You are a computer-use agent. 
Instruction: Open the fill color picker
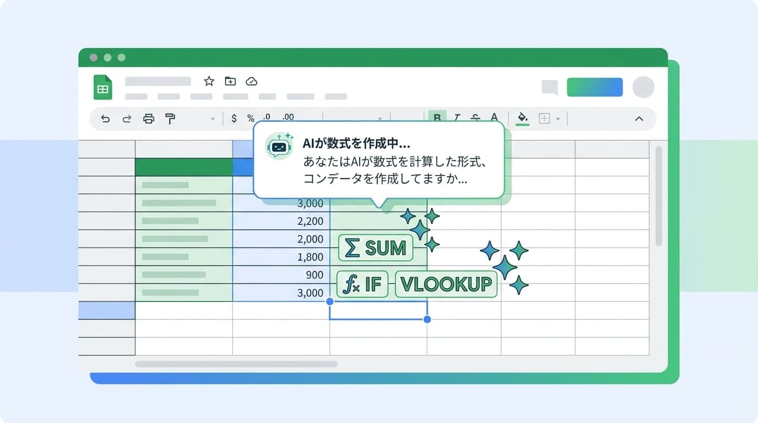pos(522,118)
